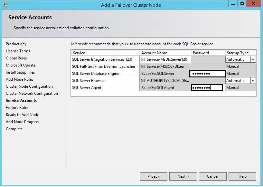Select the Ready to Add Node step
The image size is (263, 187).
coord(23,115)
